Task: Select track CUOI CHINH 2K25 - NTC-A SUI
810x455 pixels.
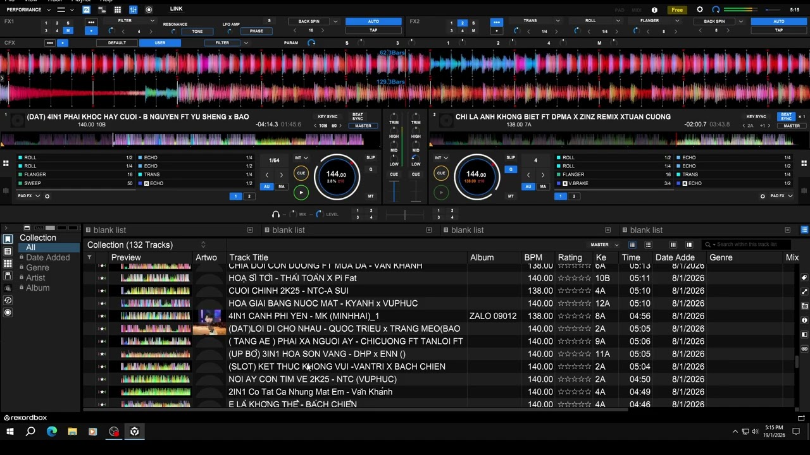Action: click(x=288, y=291)
